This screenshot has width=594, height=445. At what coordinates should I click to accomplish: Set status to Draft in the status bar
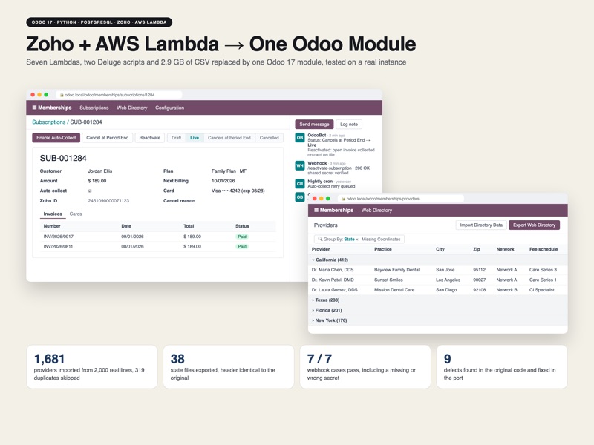pyautogui.click(x=176, y=138)
